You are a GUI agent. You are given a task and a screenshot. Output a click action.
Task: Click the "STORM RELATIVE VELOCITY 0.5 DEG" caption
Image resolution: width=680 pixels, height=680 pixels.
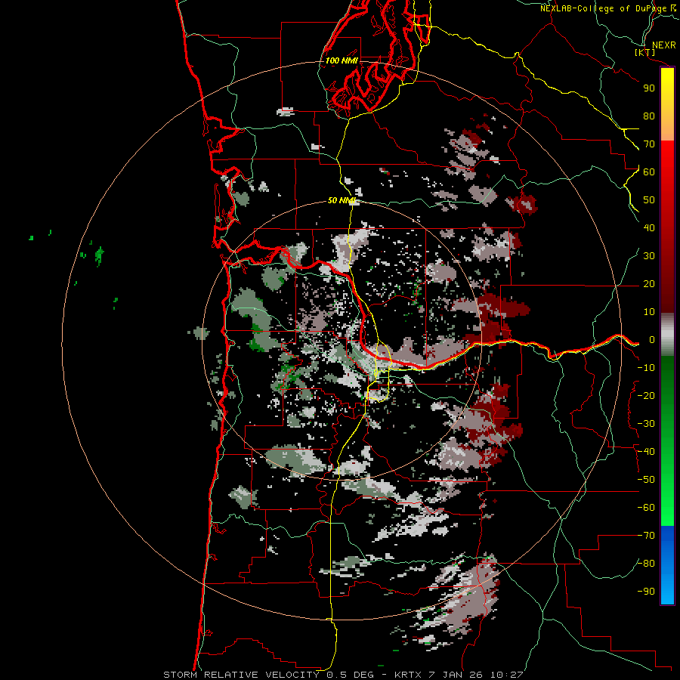(x=270, y=675)
